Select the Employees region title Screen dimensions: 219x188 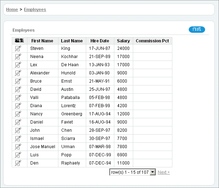(24, 30)
